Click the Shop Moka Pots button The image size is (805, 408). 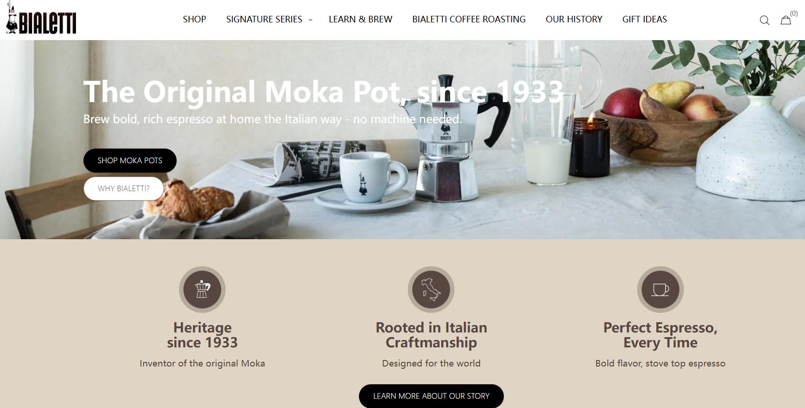(x=130, y=160)
